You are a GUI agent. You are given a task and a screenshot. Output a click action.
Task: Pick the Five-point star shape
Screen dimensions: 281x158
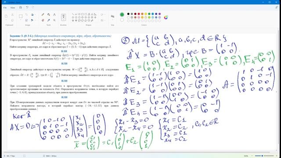(x=73, y=21)
